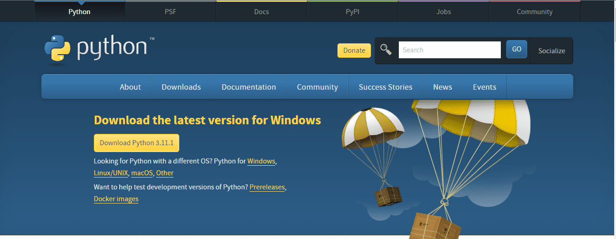Follow the macOS link
616x239 pixels.
[142, 173]
